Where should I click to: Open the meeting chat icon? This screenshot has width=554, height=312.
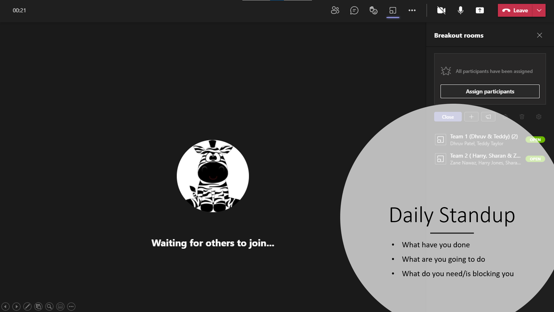(354, 10)
